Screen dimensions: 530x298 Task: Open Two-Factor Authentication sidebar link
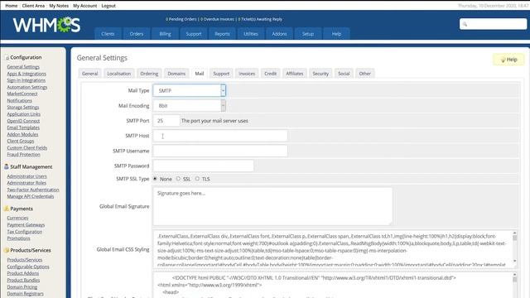coord(33,190)
